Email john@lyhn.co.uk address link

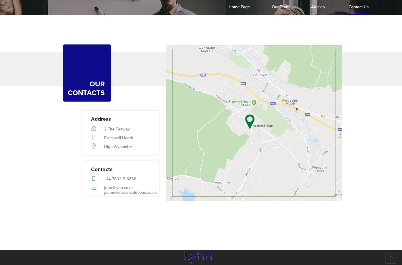[x=119, y=188]
